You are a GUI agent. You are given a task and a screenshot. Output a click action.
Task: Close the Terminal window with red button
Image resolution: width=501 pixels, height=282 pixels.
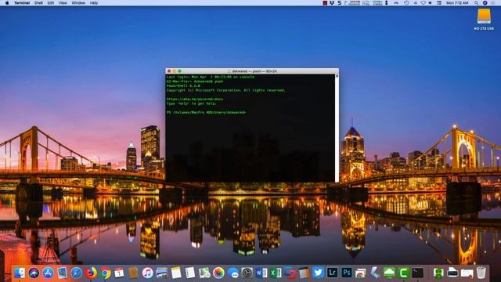169,71
